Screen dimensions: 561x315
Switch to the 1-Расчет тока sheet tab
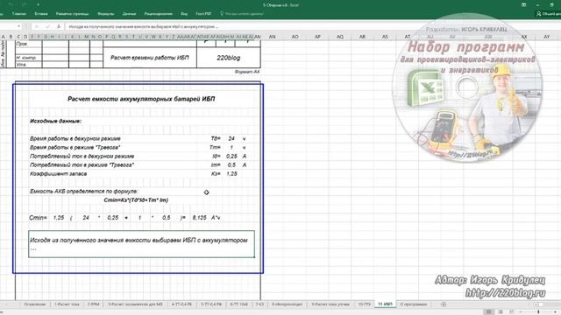pos(67,304)
